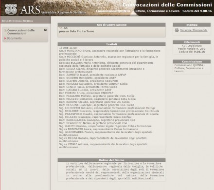
Task: Click the Stampa panel header
Action: [192, 25]
